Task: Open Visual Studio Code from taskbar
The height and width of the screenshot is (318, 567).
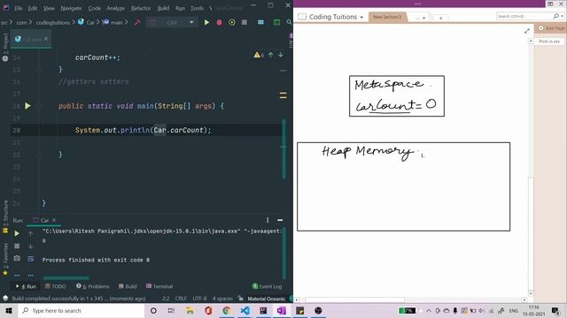Action: [245, 310]
